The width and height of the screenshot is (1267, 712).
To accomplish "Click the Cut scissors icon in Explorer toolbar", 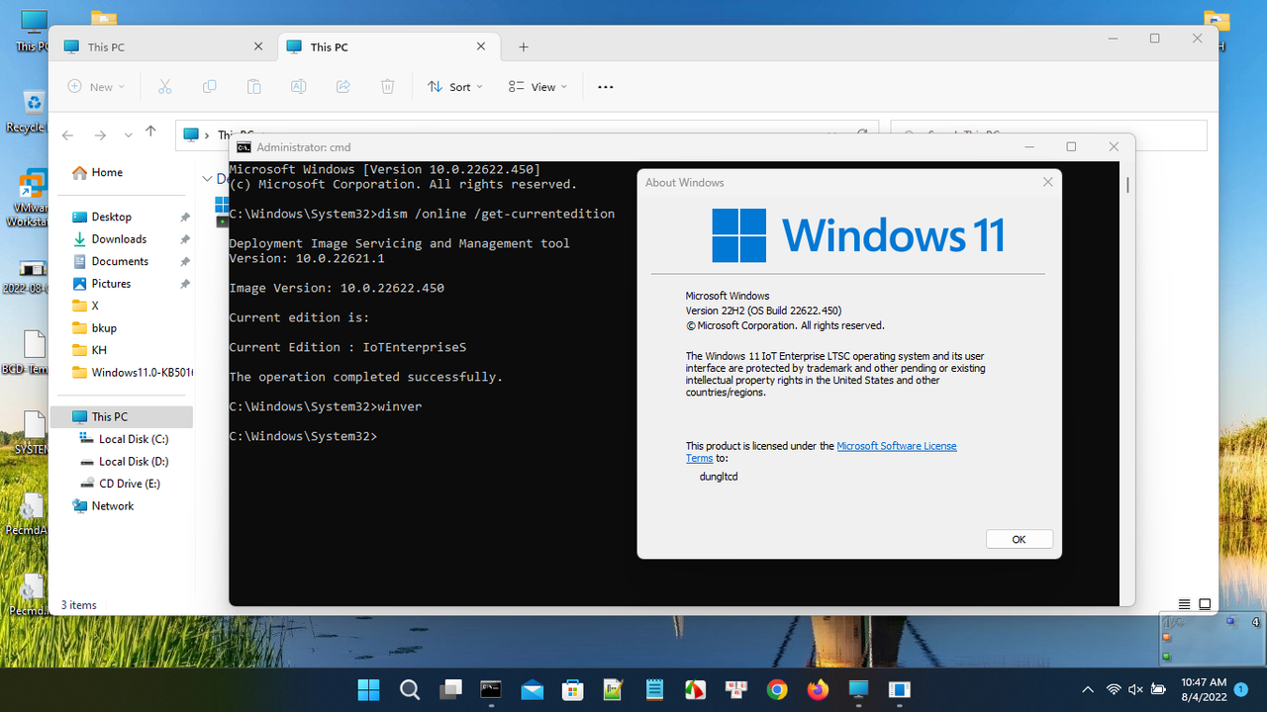I will (x=165, y=87).
